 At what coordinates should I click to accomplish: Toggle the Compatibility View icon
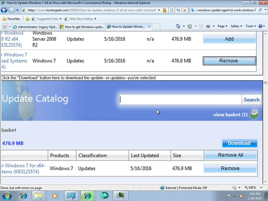172,10
